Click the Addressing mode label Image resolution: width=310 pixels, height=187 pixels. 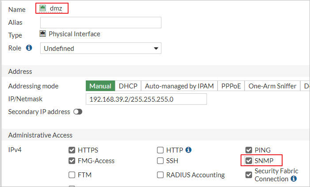point(33,86)
